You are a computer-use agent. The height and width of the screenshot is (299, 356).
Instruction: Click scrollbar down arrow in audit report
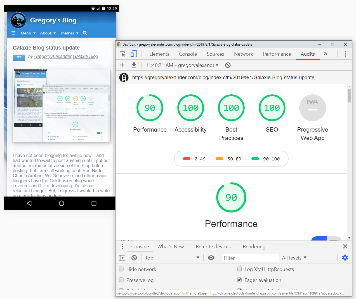[349, 238]
